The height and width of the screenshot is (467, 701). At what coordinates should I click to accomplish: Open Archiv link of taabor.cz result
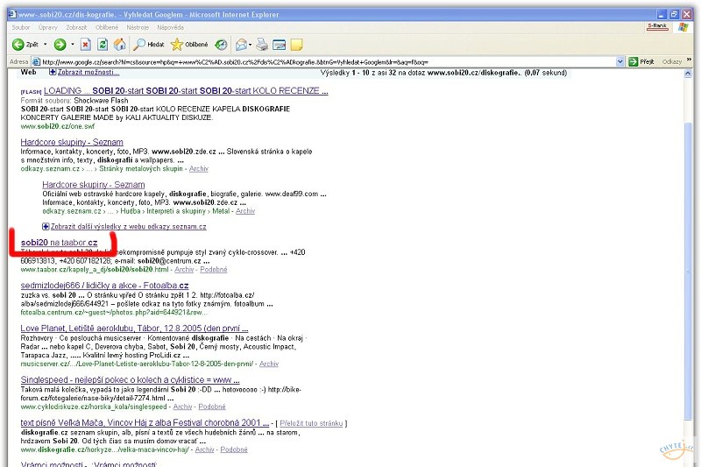coord(184,270)
